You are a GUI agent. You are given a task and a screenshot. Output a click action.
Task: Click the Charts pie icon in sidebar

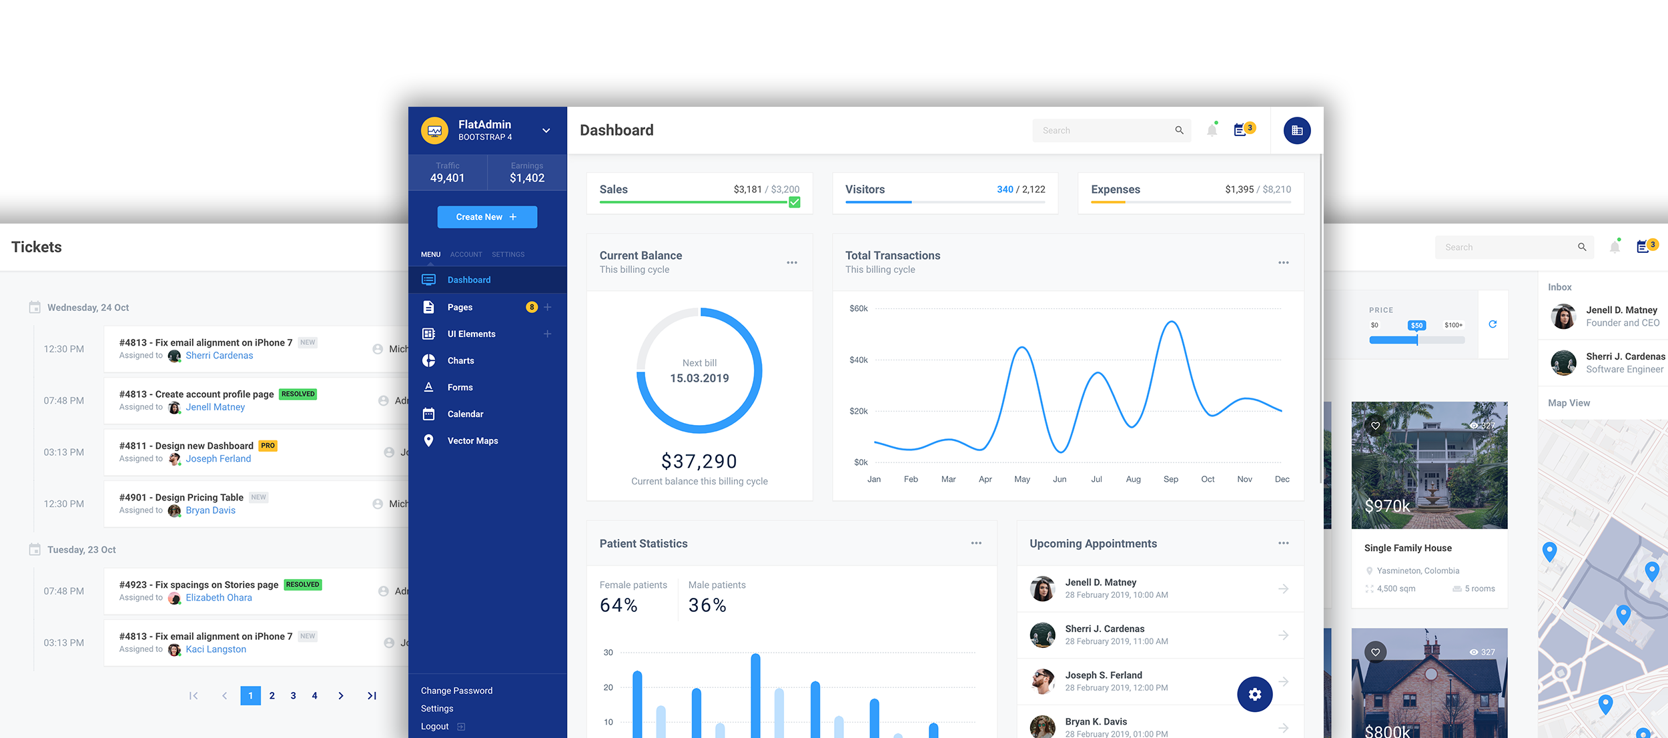(x=429, y=360)
